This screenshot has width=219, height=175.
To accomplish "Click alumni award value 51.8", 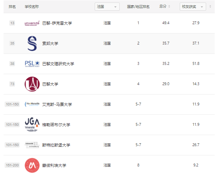I will [x=196, y=64].
